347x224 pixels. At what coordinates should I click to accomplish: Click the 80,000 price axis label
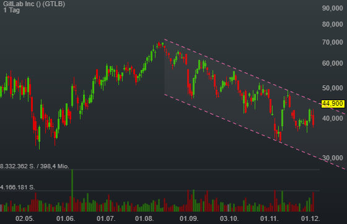(332, 24)
